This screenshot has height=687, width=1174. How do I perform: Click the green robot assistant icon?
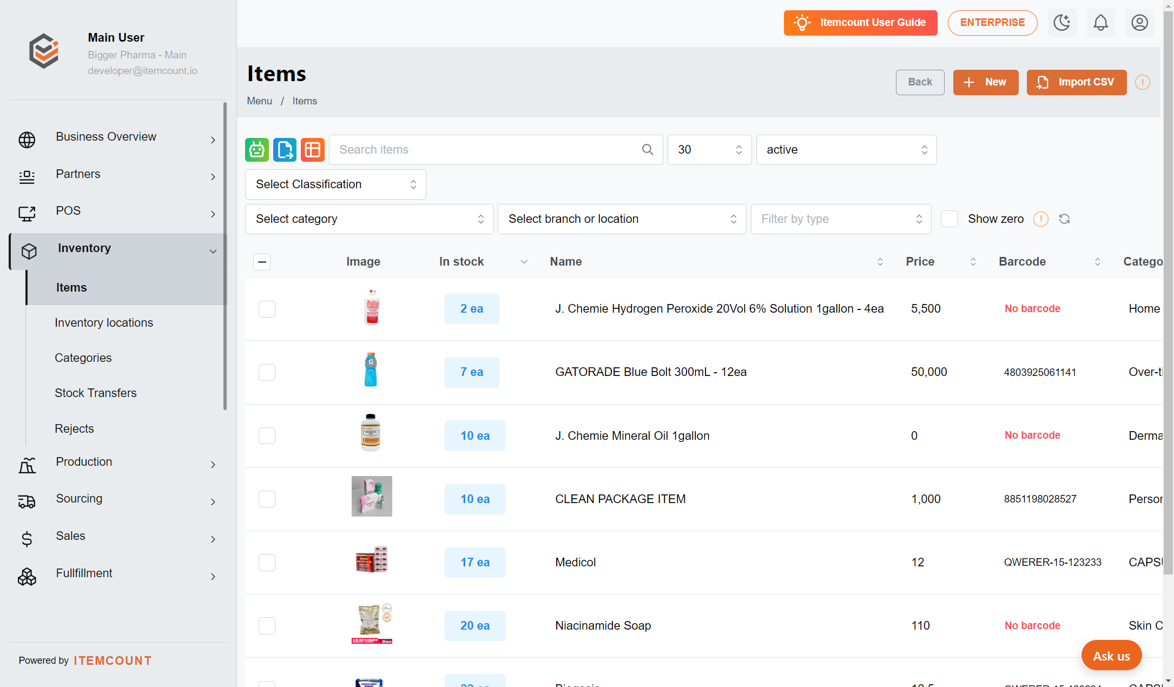[x=257, y=150]
